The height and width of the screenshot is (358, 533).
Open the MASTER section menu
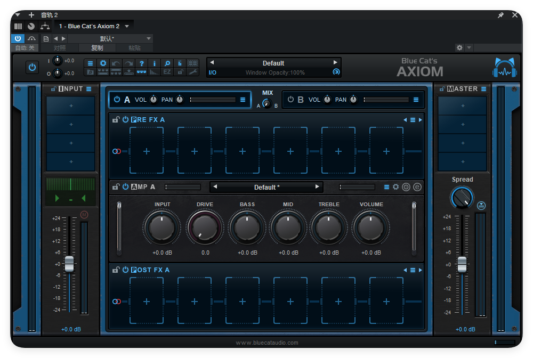(484, 89)
